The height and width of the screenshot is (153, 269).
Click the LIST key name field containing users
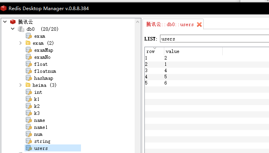click(214, 39)
